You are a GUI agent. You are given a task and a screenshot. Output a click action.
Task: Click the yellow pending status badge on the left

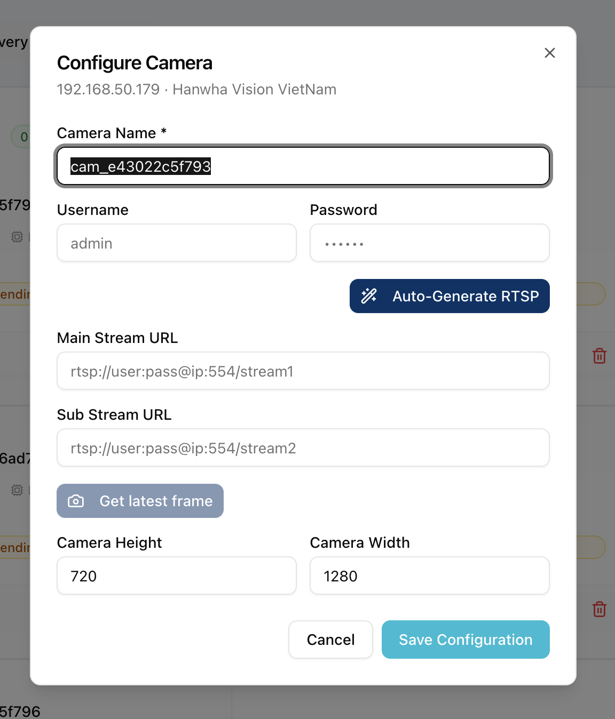pyautogui.click(x=16, y=294)
